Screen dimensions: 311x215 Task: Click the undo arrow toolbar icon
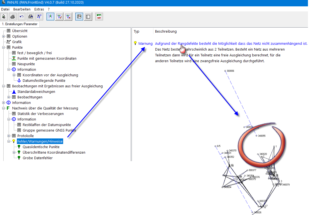click(x=22, y=17)
